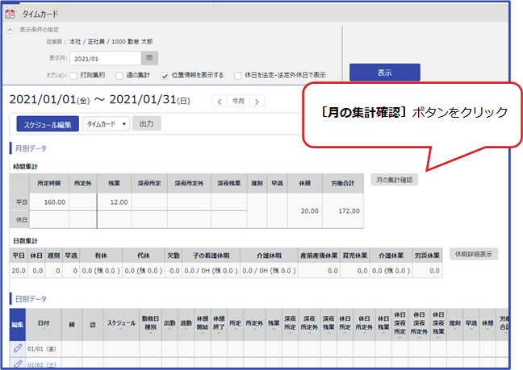The image size is (523, 370).
Task: Enable the 打刻集約 checkbox
Action: click(74, 75)
